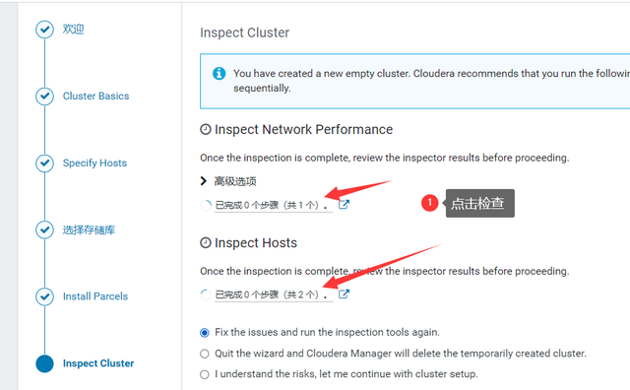Select 'I understand the risks' radio option

pyautogui.click(x=205, y=374)
